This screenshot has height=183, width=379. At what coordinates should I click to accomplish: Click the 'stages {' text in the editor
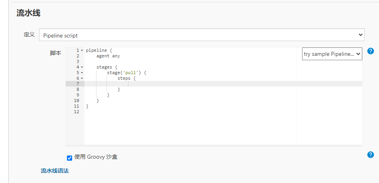[107, 67]
